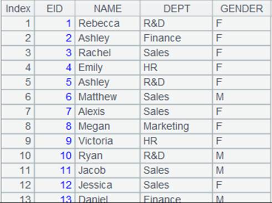Select the DEPT column header
Image resolution: width=272 pixels, height=203 pixels.
pyautogui.click(x=176, y=8)
